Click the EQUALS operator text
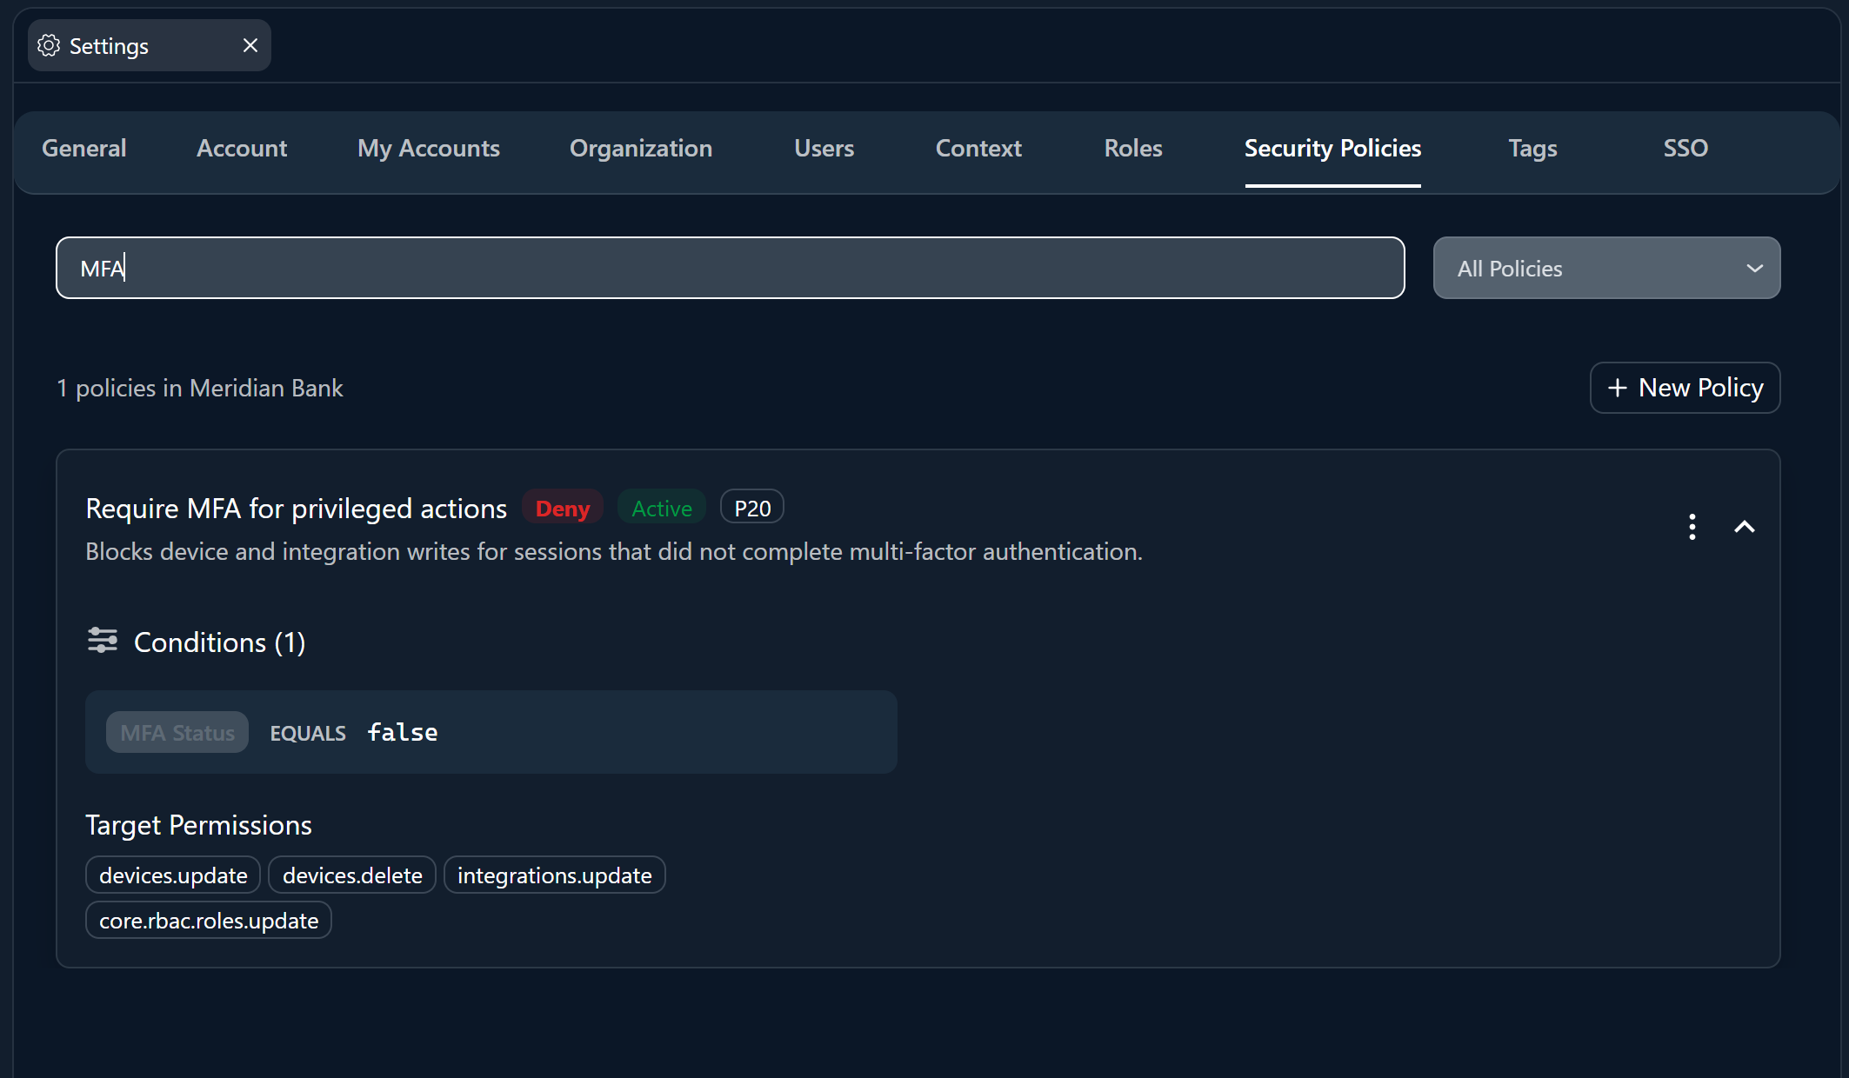 [308, 734]
